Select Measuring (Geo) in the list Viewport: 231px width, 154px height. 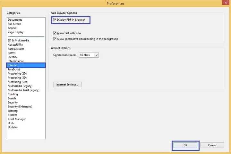[x=18, y=82]
